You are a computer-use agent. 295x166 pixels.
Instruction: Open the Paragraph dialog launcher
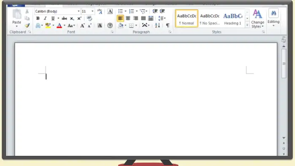click(170, 32)
